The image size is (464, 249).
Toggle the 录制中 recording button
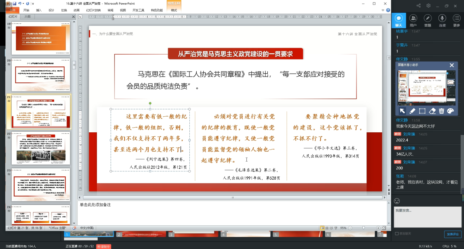(103, 246)
